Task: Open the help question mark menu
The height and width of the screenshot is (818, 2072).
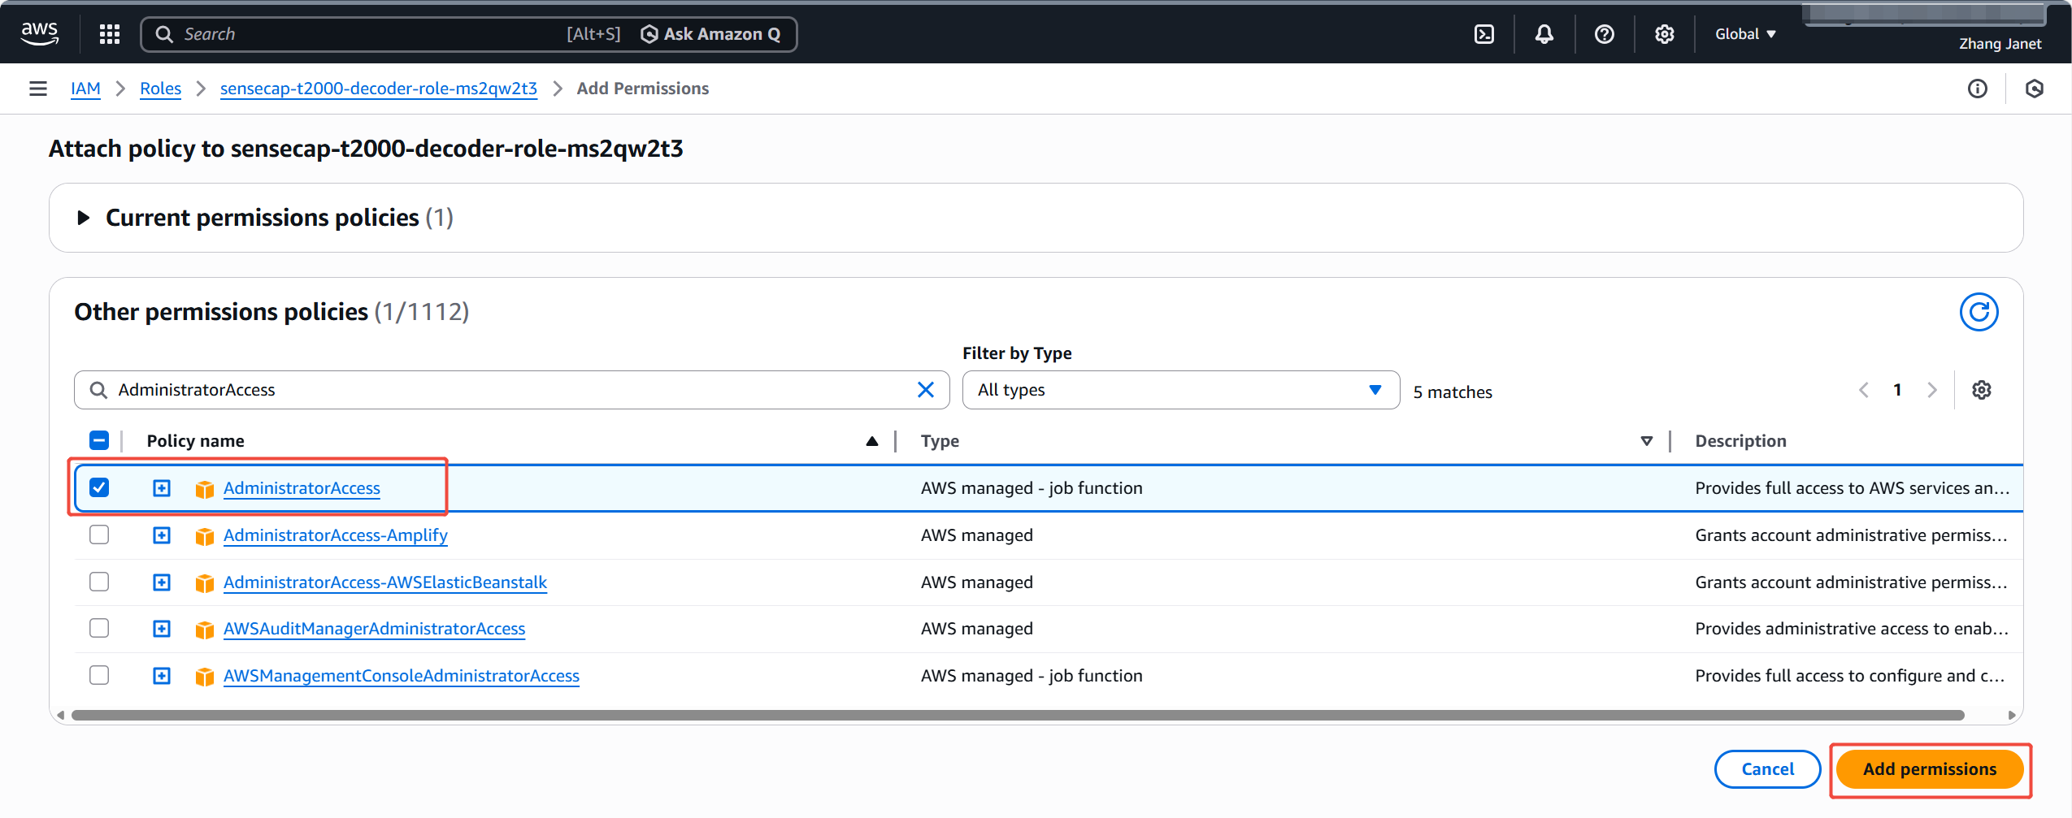Action: [1604, 34]
